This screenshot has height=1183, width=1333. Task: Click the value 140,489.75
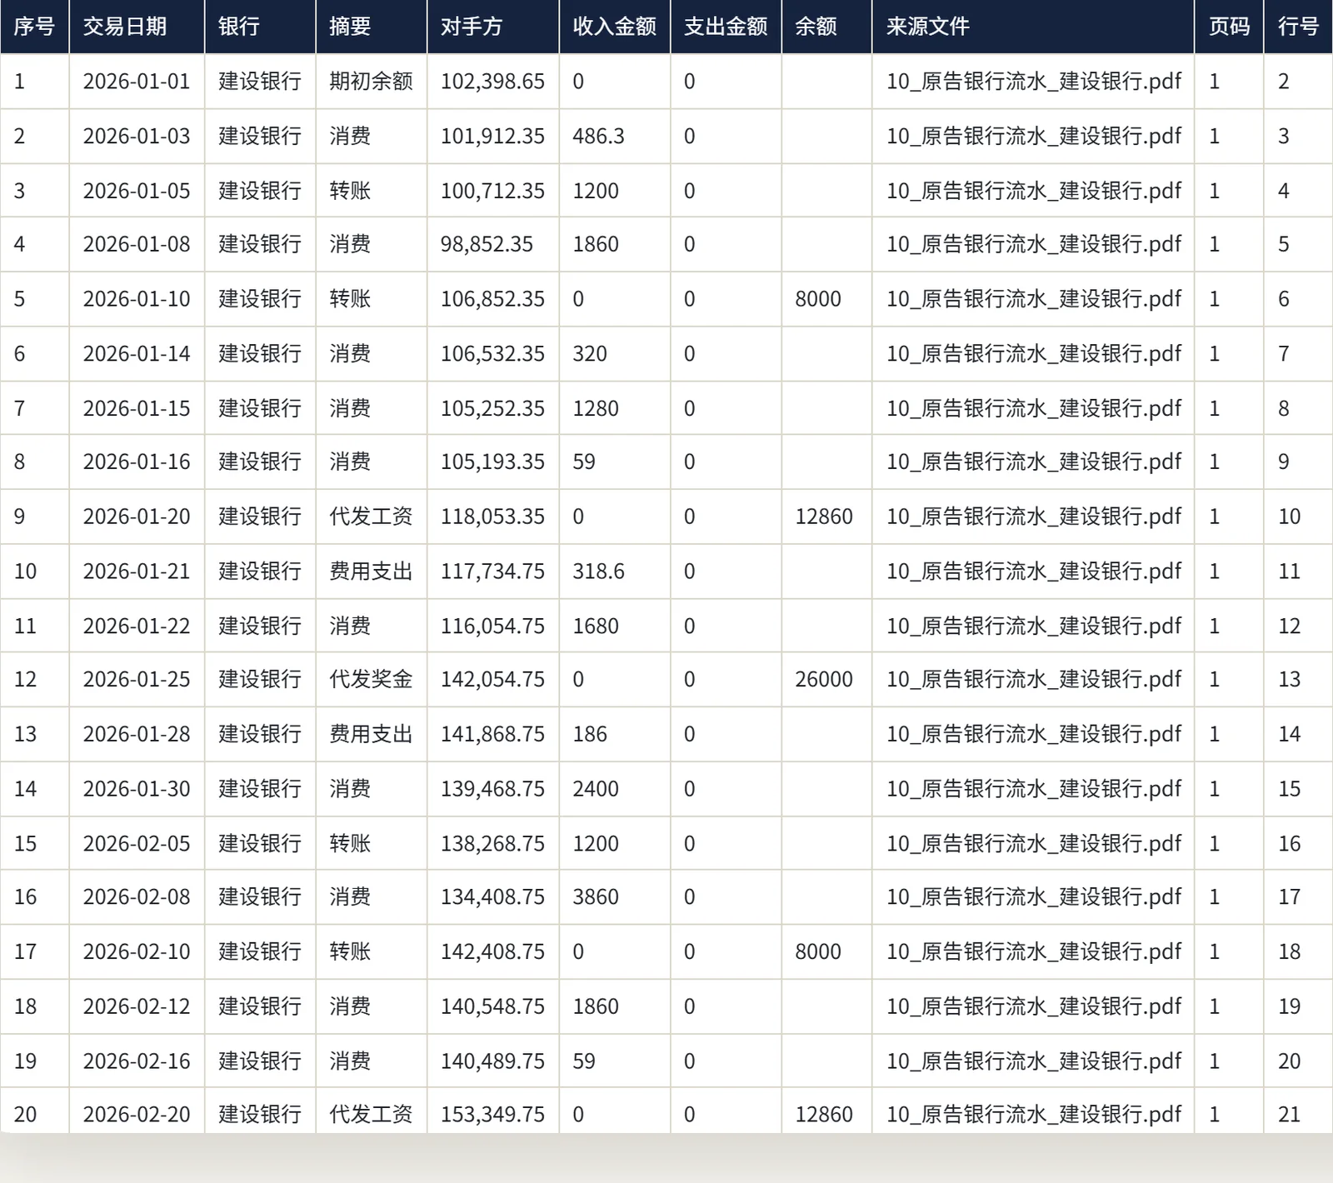click(x=492, y=1061)
